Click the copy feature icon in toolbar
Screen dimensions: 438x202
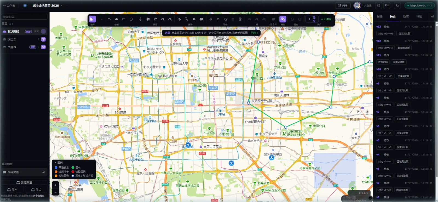(225, 19)
